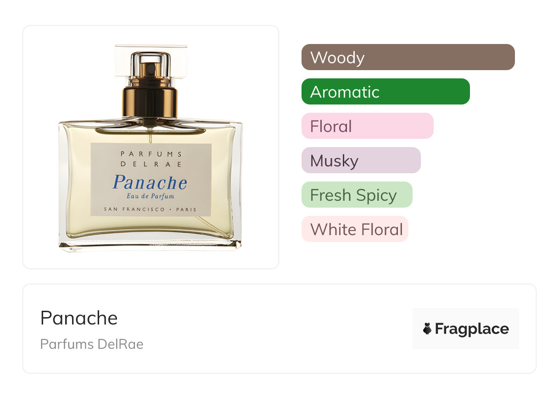Choose the Musky accord tag
The height and width of the screenshot is (396, 559).
click(361, 160)
